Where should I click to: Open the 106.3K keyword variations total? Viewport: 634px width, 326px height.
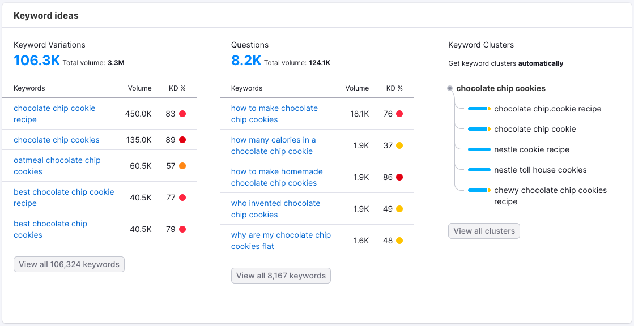point(37,61)
